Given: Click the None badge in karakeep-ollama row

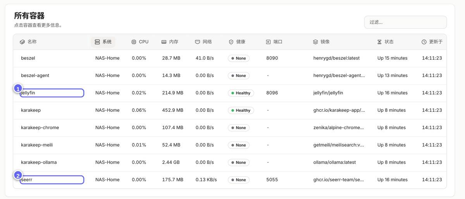Looking at the screenshot, I should (x=238, y=162).
